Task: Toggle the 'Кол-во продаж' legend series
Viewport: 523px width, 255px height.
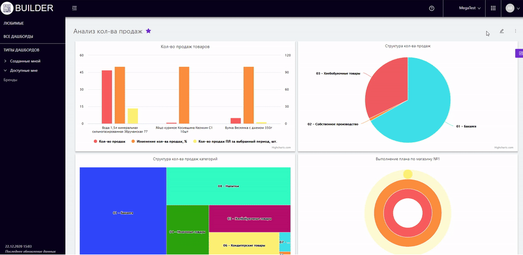Action: [x=109, y=141]
